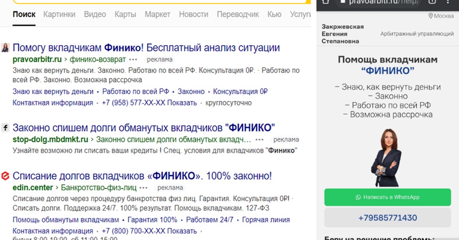This screenshot has height=240, width=459.
Task: Open the 'Помогу вкладчикам Финико' result title
Action: [x=146, y=48]
